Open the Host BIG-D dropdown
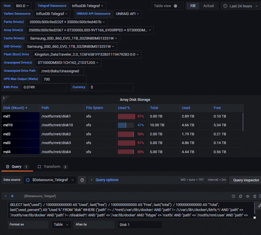Image resolution: width=261 pixels, height=235 pixels. [x=22, y=6]
